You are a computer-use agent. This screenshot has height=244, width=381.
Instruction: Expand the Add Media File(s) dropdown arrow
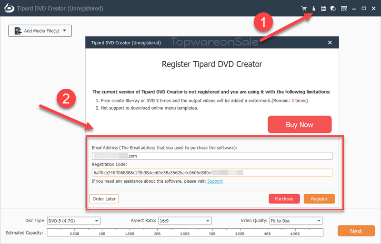65,30
